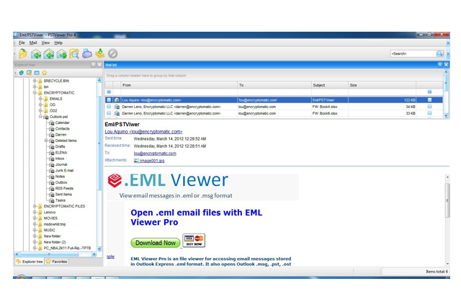461x307 pixels.
Task: Tick checkbox of Lou Aquino message row
Action: 109,100
